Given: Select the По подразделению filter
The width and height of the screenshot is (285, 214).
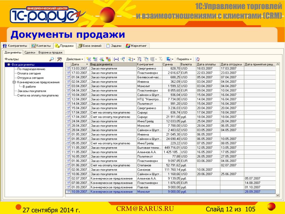Looking at the screenshot, I should [x=31, y=69].
